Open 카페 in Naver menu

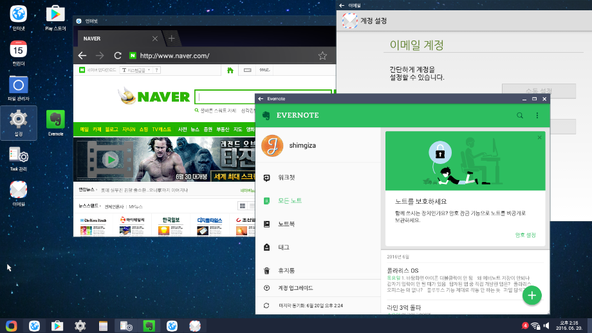(97, 129)
